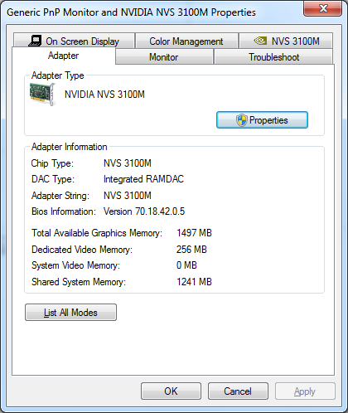The height and width of the screenshot is (413, 348).
Task: Click the List All Modes button
Action: click(x=70, y=313)
